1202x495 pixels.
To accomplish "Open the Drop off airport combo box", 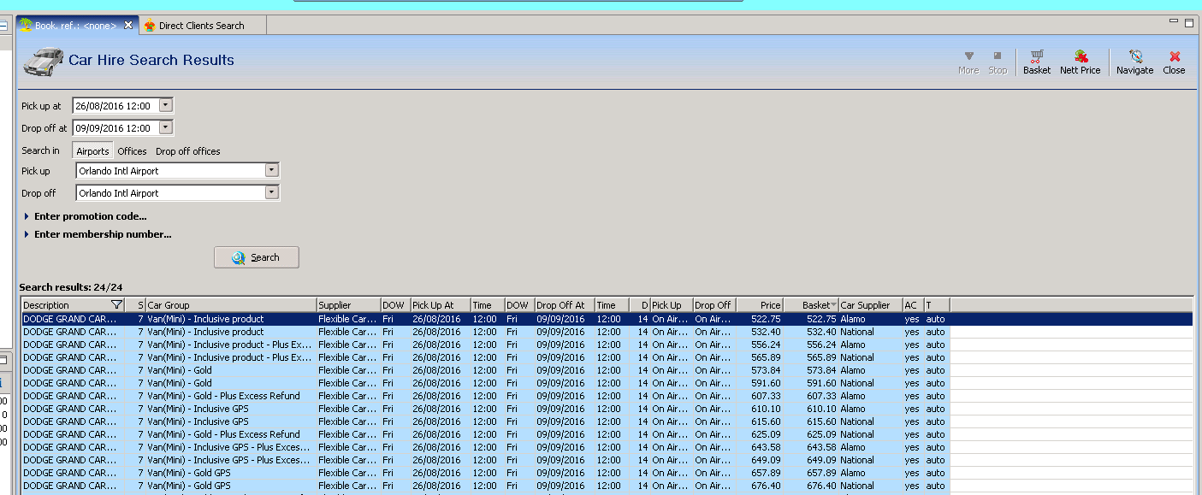I will tap(272, 192).
